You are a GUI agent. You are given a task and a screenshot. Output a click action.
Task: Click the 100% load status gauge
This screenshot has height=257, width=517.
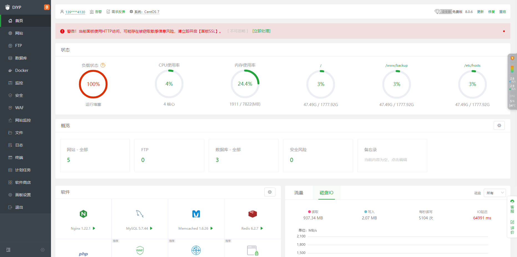click(x=93, y=84)
